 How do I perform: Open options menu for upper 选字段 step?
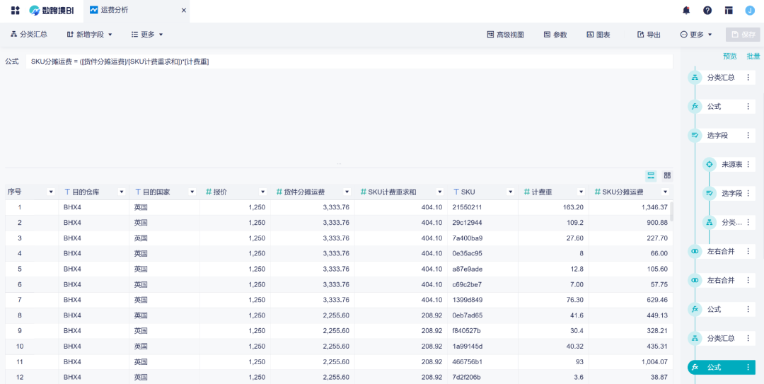click(748, 136)
